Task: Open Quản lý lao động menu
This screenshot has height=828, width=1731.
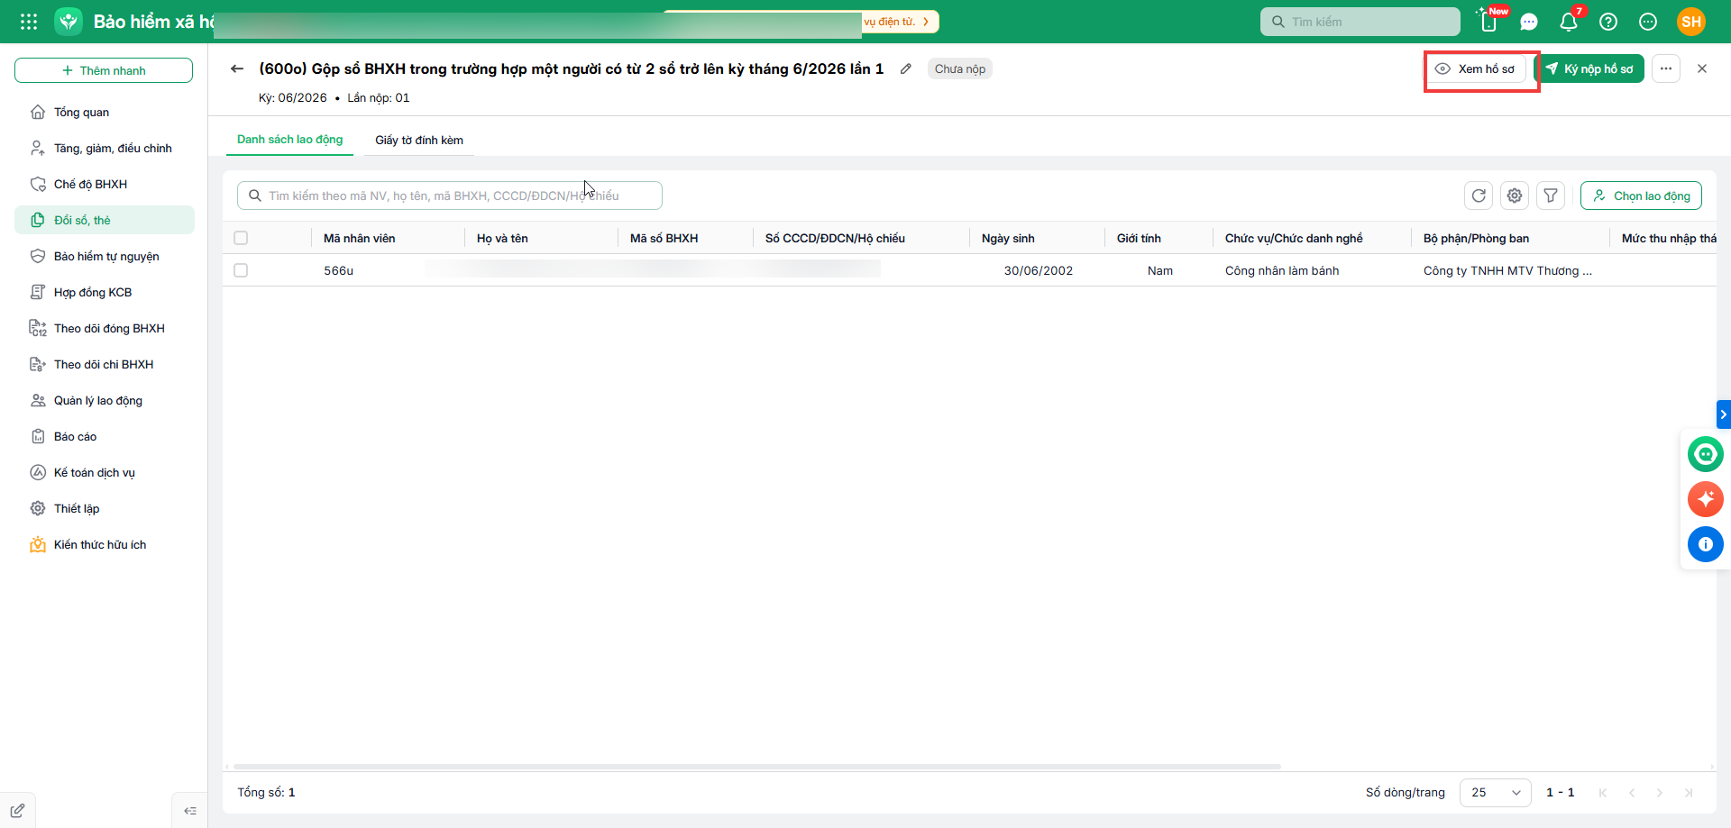Action: (105, 400)
